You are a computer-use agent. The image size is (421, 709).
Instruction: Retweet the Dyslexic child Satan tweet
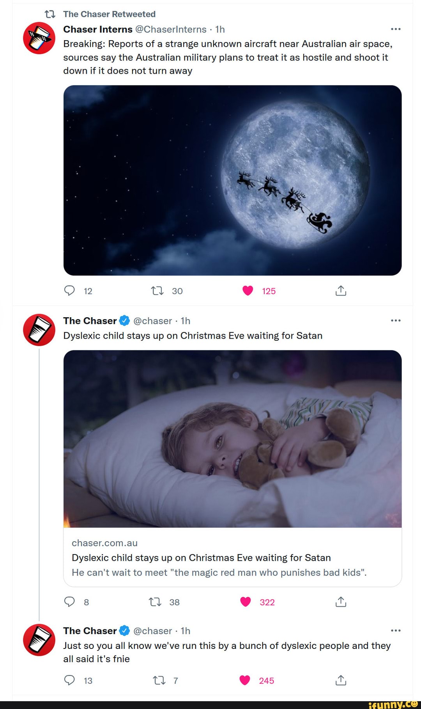point(155,602)
